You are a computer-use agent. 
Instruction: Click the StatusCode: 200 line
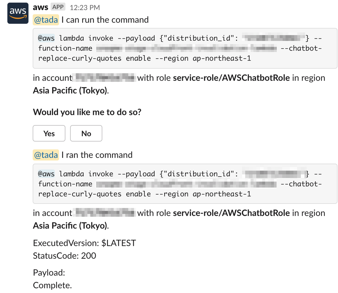pyautogui.click(x=65, y=255)
